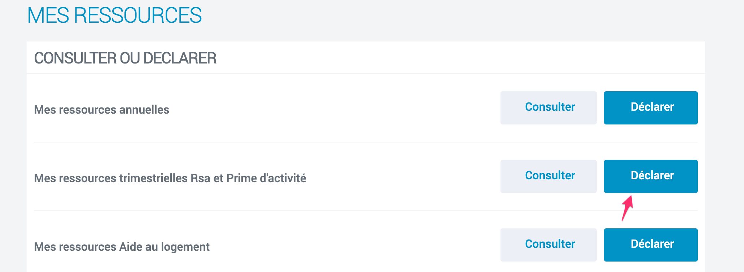The width and height of the screenshot is (744, 272).
Task: Click the MES RESSOURCES page title
Action: click(x=114, y=16)
